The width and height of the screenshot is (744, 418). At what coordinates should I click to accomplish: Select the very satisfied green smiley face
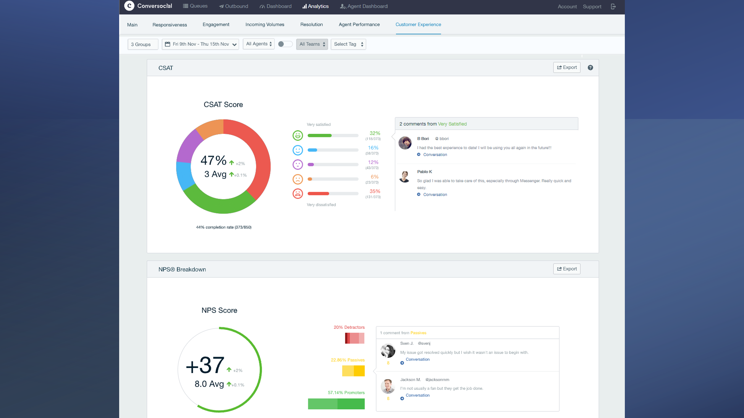(x=298, y=135)
